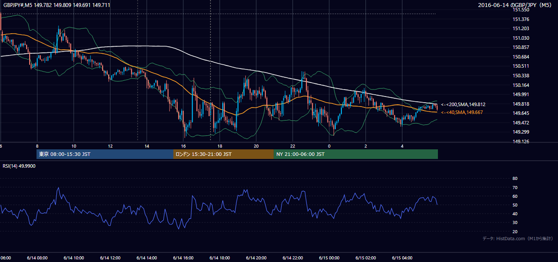The image size is (558, 262).
Task: Click the RSI 80 level label
Action: [x=515, y=179]
